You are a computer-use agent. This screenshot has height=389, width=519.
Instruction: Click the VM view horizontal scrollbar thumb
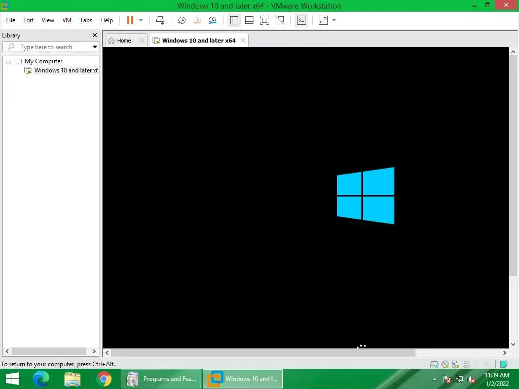pyautogui.click(x=263, y=353)
